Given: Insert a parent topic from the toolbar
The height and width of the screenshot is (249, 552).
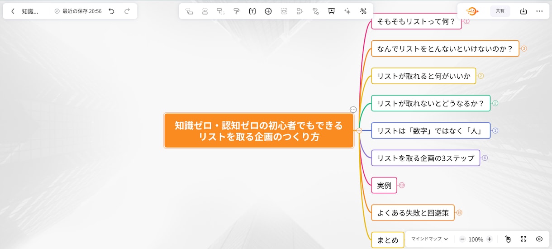Looking at the screenshot, I should pos(221,11).
